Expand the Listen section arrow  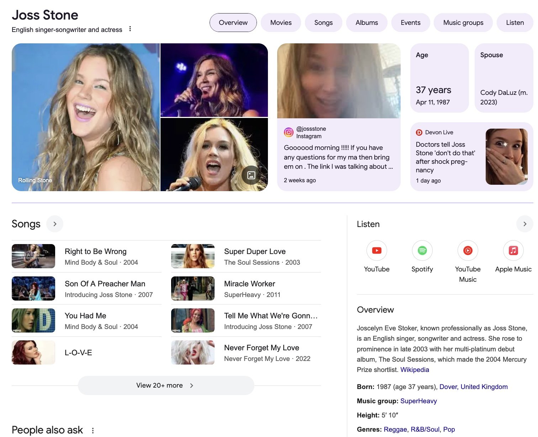point(524,224)
